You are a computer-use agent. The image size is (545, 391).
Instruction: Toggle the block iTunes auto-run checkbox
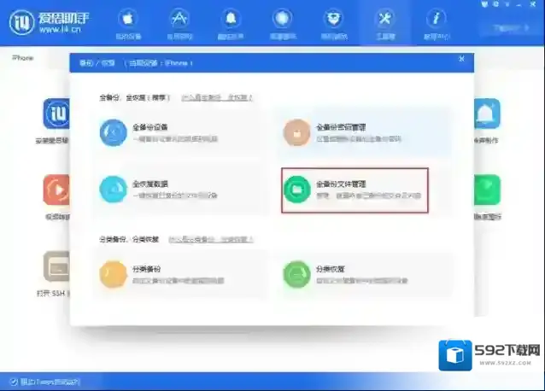[14, 381]
